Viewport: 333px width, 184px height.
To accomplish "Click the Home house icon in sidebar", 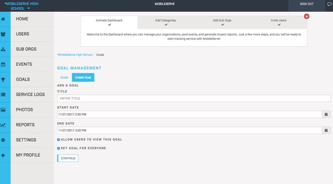I will (3, 19).
